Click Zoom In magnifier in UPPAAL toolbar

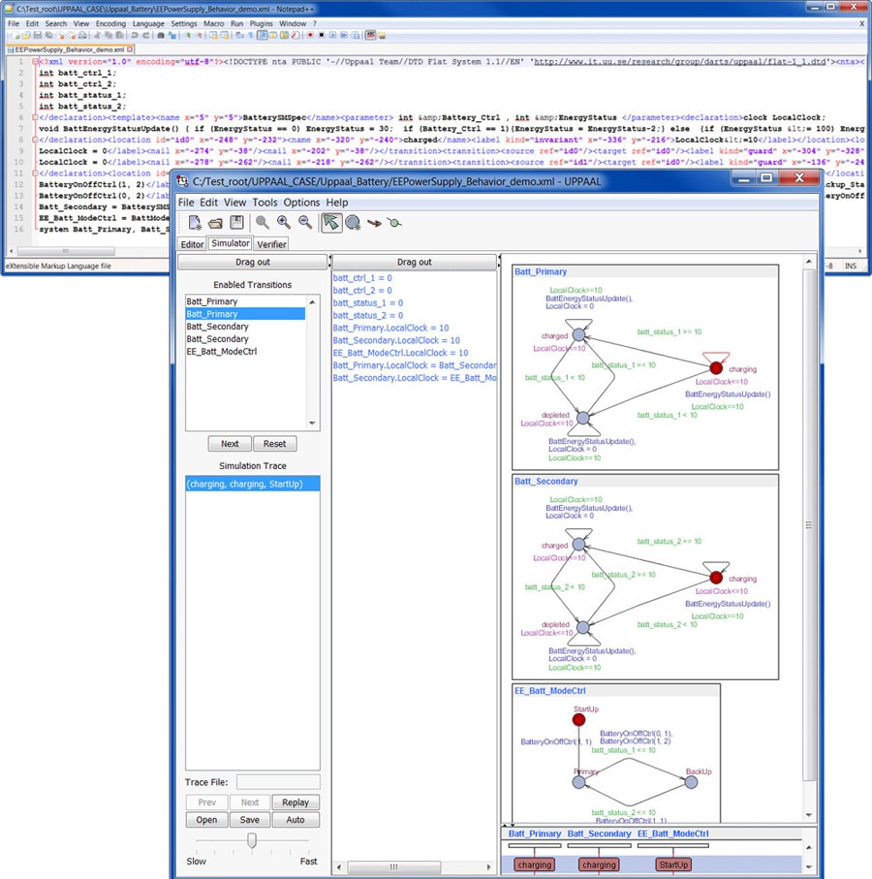pos(284,223)
